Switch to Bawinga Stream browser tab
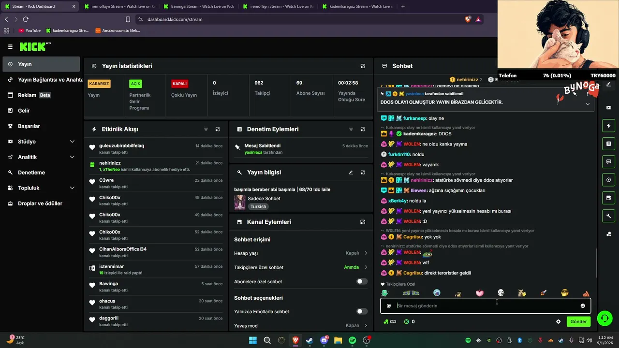The height and width of the screenshot is (348, 619). click(x=199, y=6)
